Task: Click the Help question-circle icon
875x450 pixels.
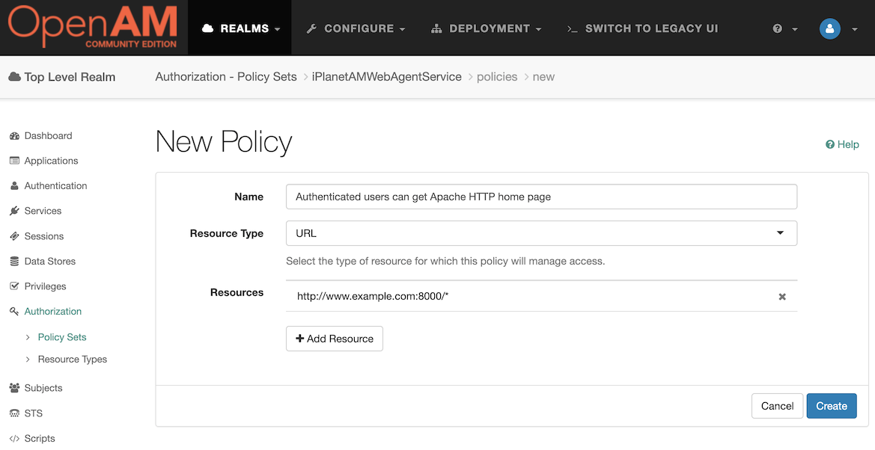Action: pyautogui.click(x=830, y=144)
